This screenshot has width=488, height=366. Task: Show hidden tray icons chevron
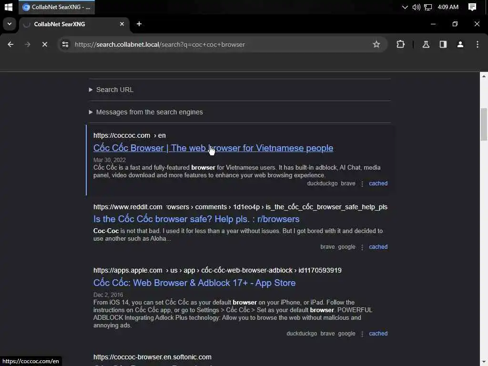click(x=405, y=7)
